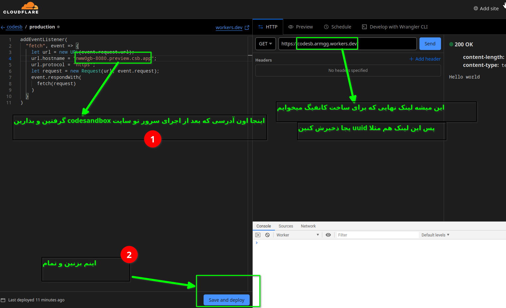Screen dimensions: 506x308
Task: Click the url.protocol code line
Action: click(x=63, y=65)
